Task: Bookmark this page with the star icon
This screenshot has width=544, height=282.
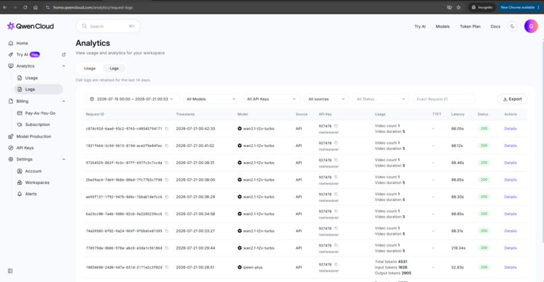Action: tap(459, 7)
